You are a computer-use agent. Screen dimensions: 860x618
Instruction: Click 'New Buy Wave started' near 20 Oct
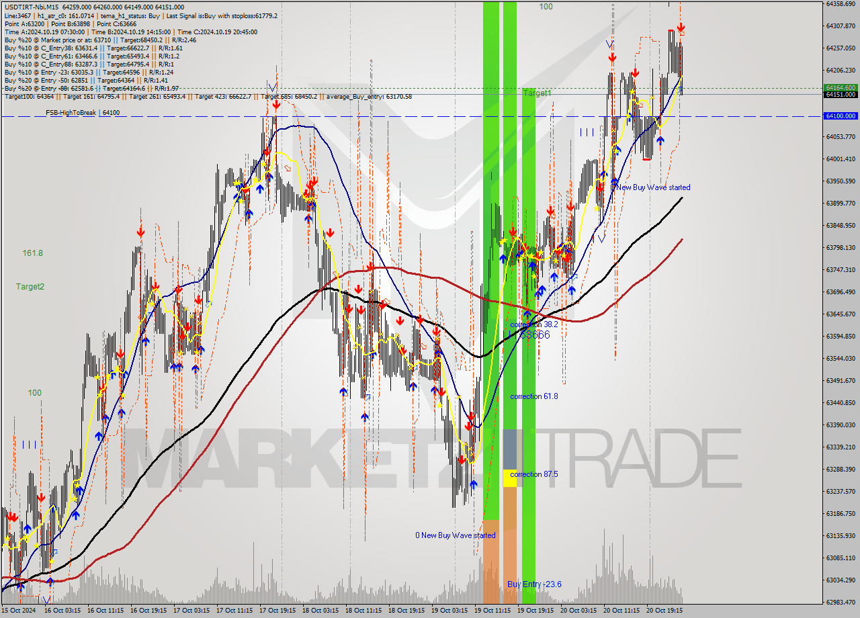tap(653, 187)
